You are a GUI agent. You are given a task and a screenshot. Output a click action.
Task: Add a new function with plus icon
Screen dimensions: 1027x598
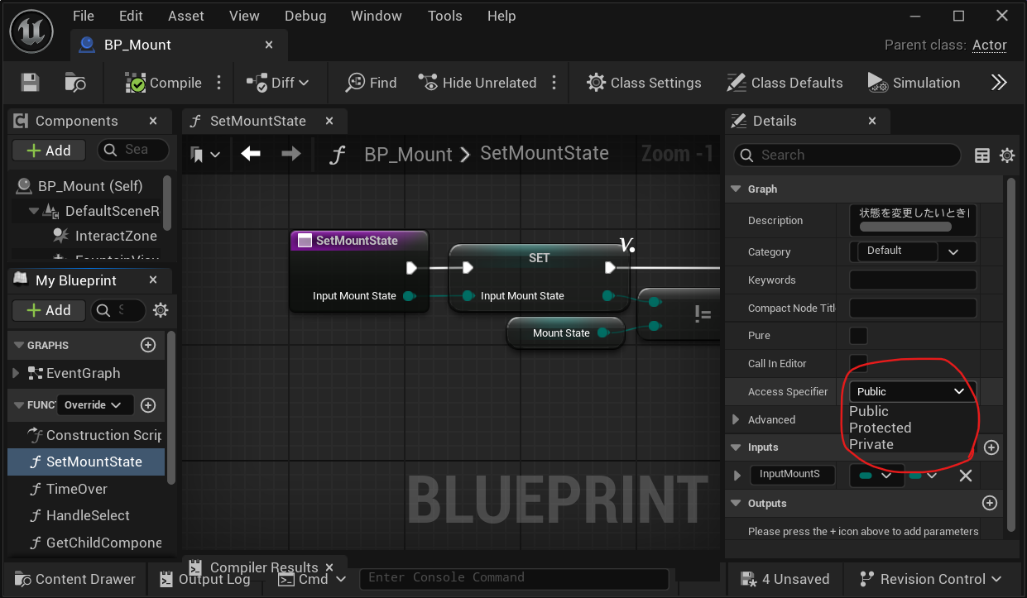(148, 405)
